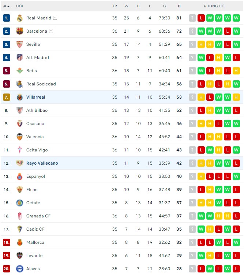Click the Villarreal club crest
This screenshot has height=275, width=244.
tap(20, 97)
